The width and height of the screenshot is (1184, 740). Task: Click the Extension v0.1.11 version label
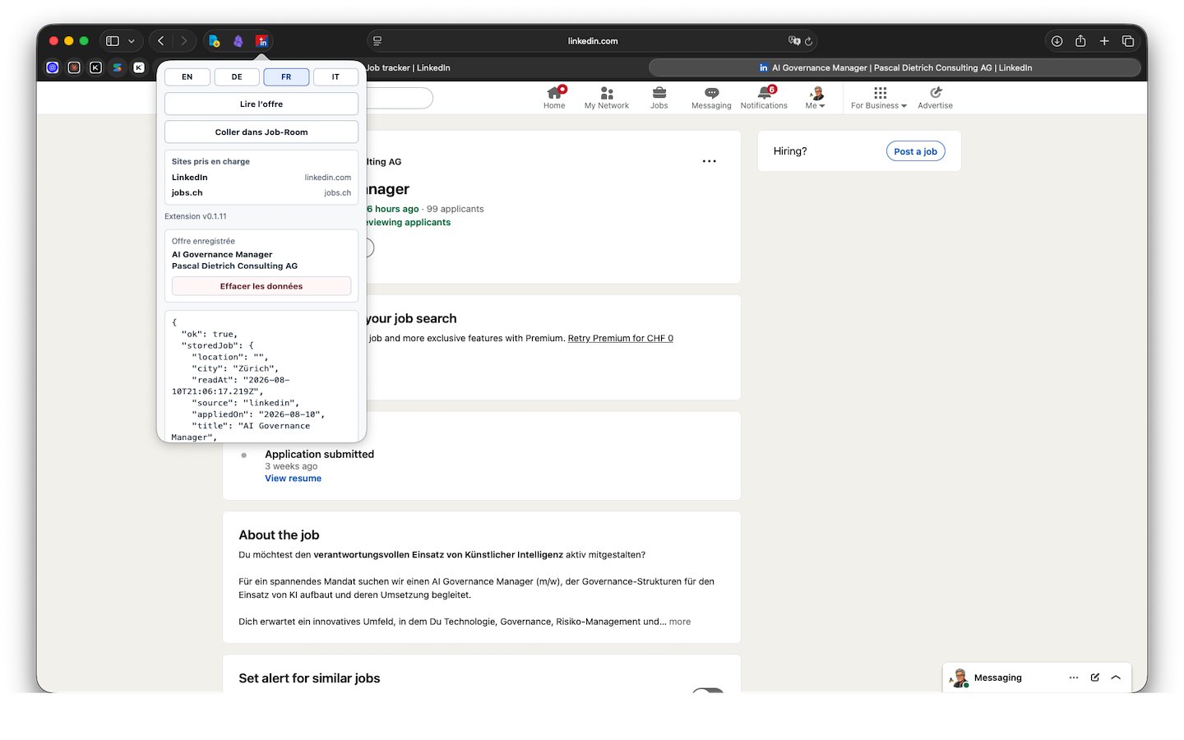[196, 217]
